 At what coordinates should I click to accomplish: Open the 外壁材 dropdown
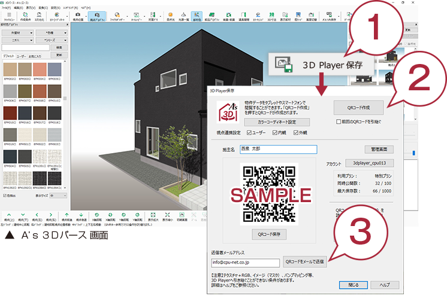click(17, 33)
